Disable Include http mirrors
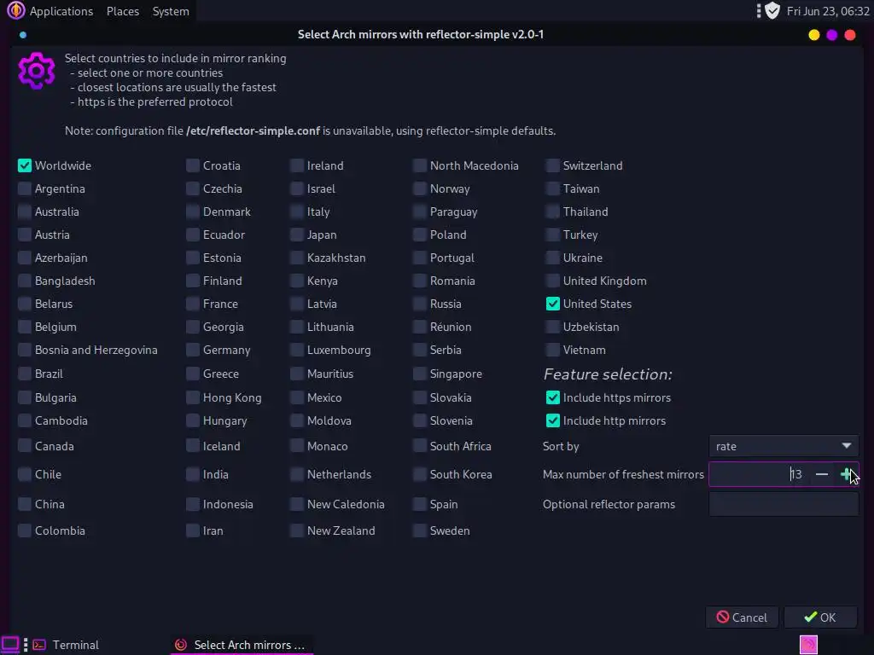Image resolution: width=874 pixels, height=655 pixels. click(552, 420)
